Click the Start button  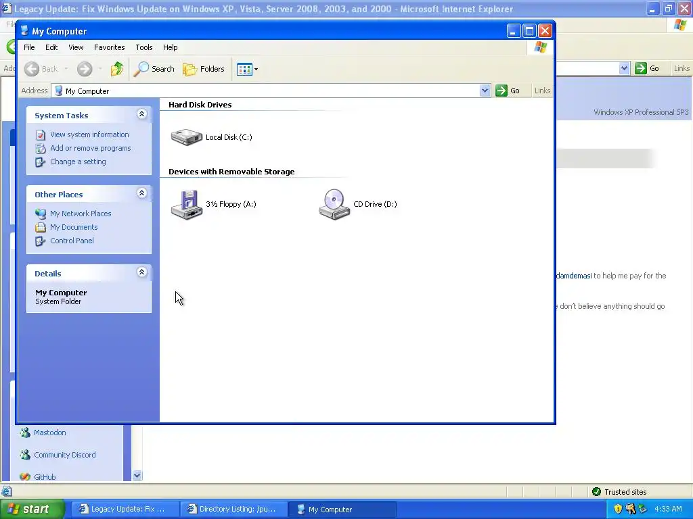pyautogui.click(x=32, y=509)
